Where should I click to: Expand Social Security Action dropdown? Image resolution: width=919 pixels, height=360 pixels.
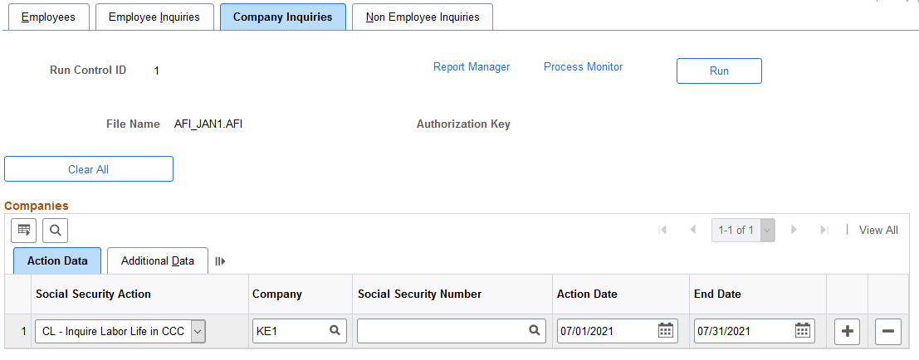(198, 331)
